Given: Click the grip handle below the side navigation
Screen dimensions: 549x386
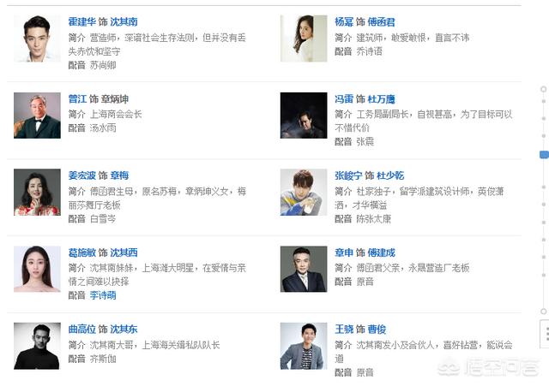Looking at the screenshot, I should click(x=546, y=332).
